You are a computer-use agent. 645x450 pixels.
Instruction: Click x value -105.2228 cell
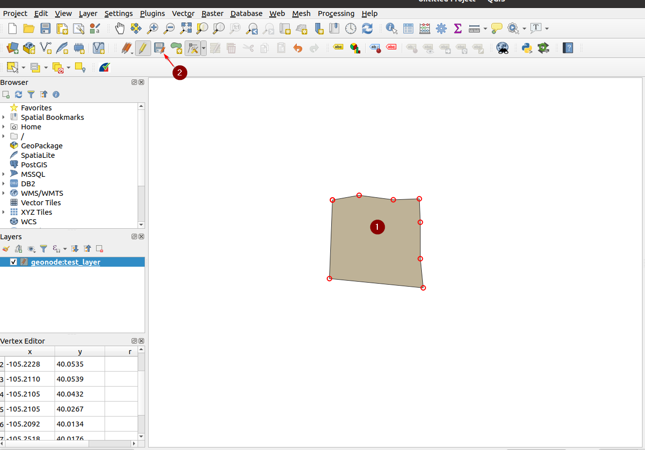coord(30,364)
